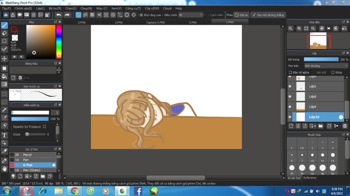The image size is (350, 196).
Task: Enable the circle snap guide
Action: [113, 15]
